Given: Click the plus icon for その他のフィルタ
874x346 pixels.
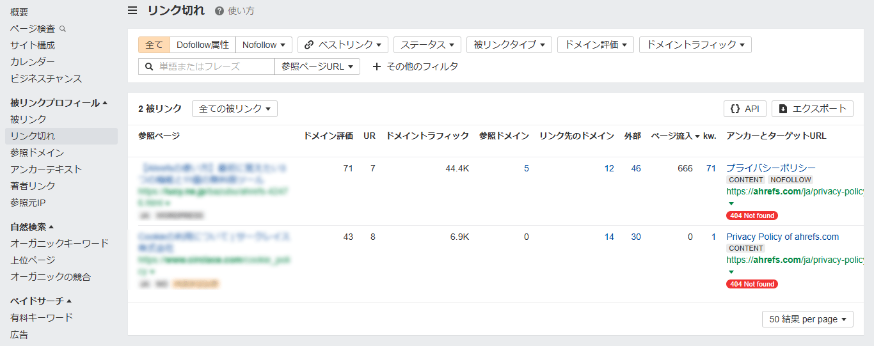Looking at the screenshot, I should 377,67.
